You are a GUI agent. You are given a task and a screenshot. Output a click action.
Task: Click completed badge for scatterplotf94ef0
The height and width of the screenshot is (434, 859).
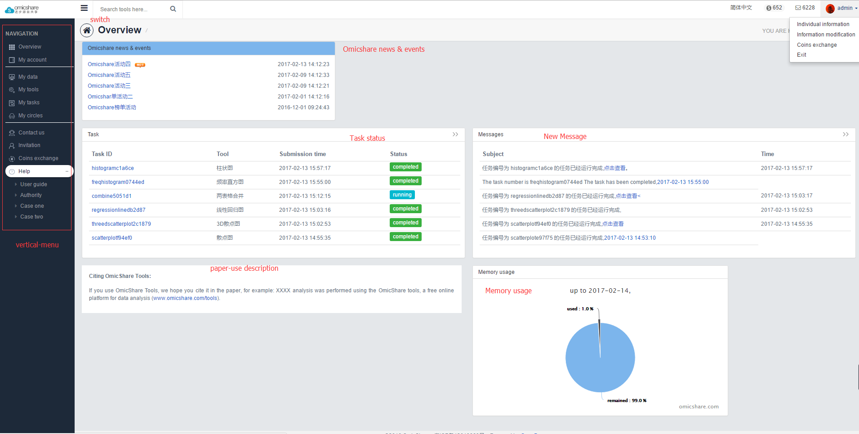tap(405, 237)
